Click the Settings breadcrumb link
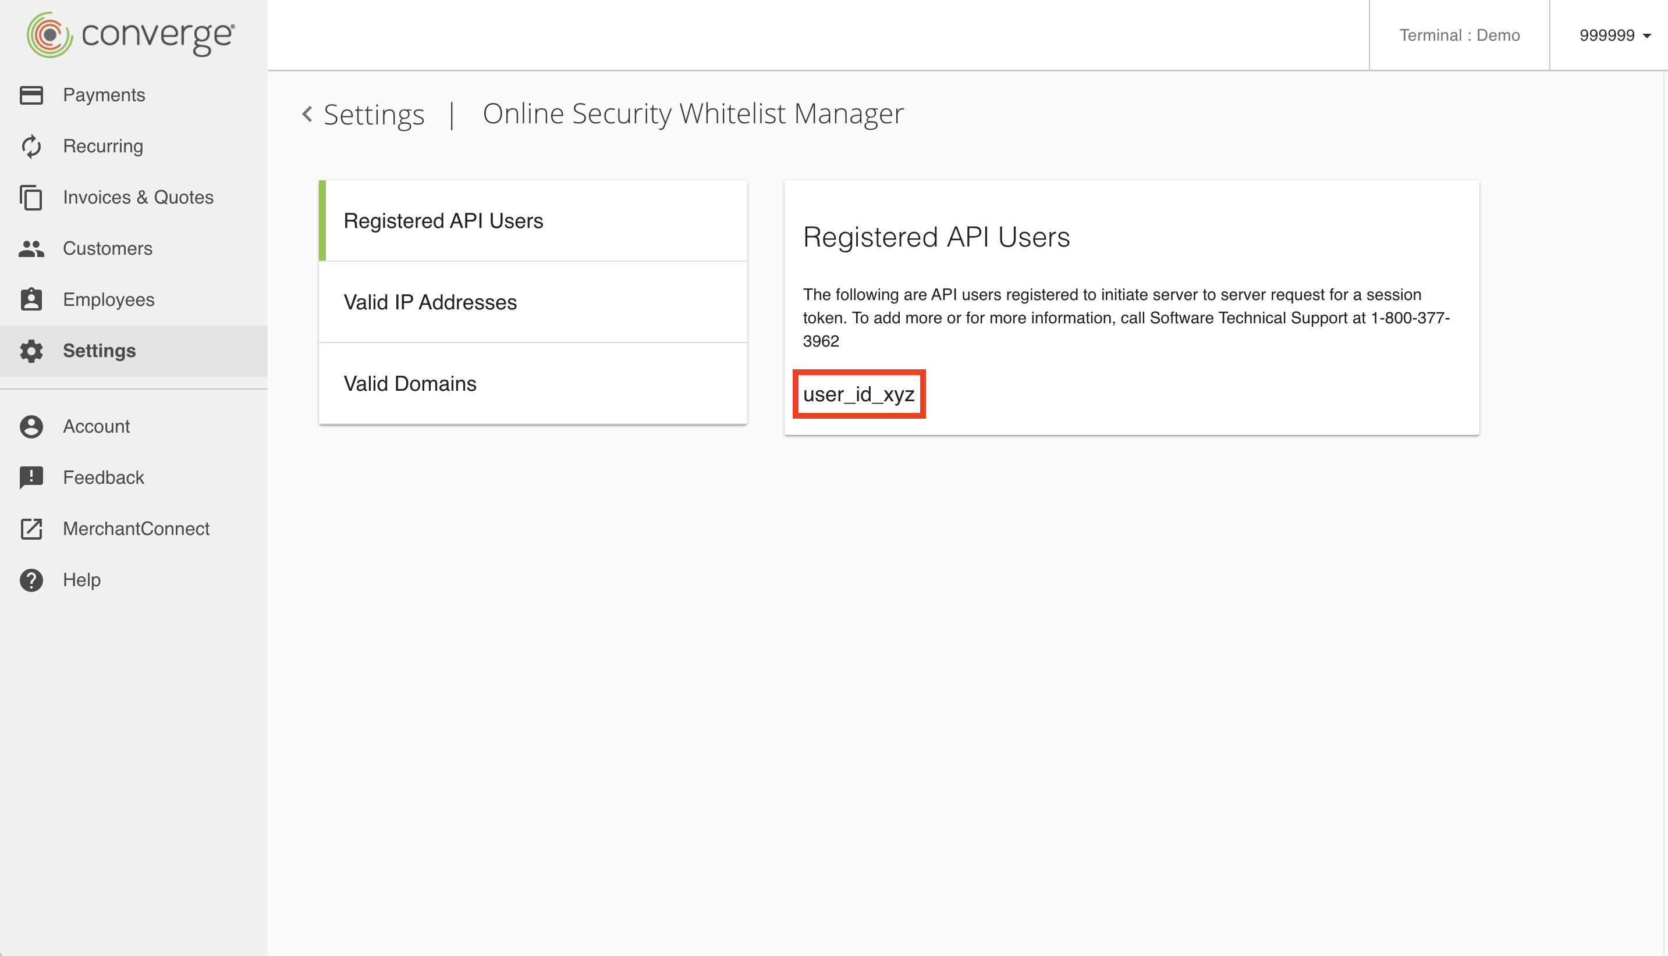 click(374, 115)
